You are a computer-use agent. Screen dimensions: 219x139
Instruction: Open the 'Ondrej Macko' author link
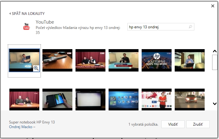coord(21,127)
